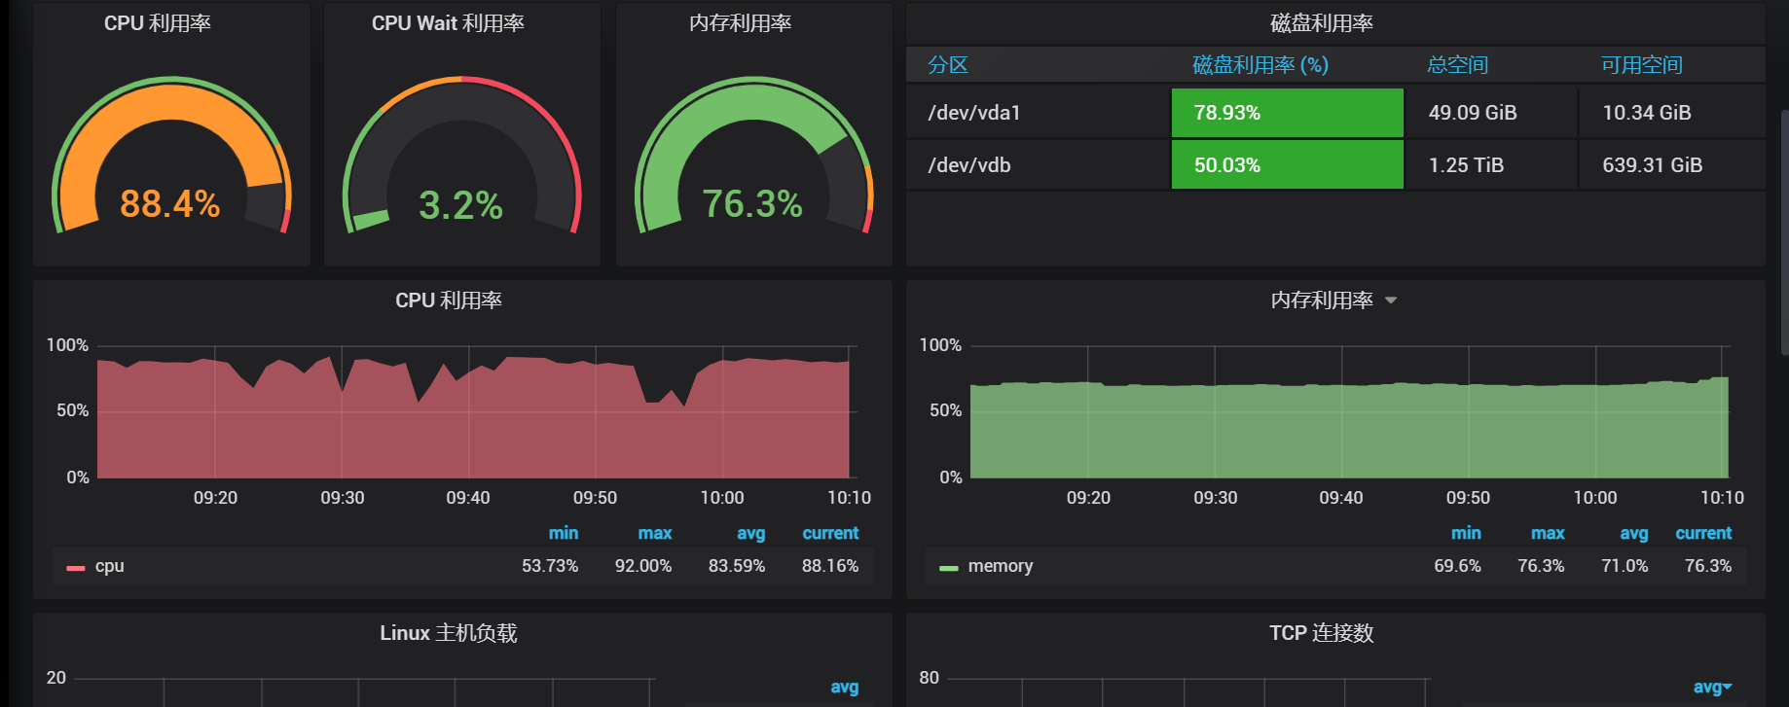Screen dimensions: 1789x707
Task: Open the CPU Wait 利用率 panel title menu
Action: pos(448,23)
